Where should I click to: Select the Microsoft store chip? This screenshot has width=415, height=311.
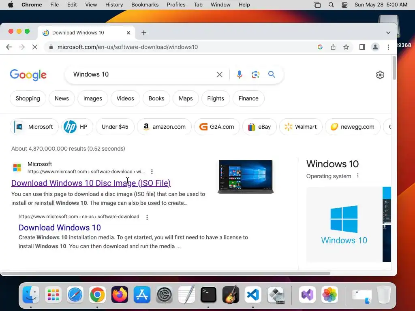point(34,127)
